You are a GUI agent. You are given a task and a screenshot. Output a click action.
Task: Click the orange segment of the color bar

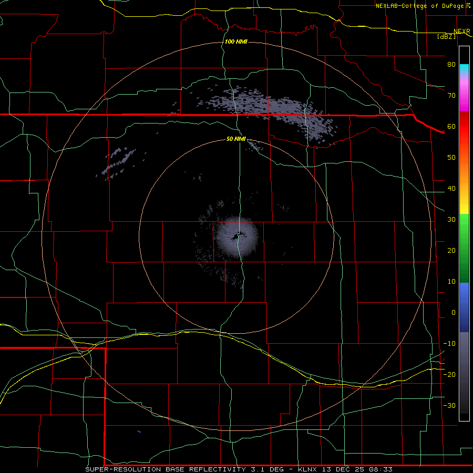click(x=464, y=172)
